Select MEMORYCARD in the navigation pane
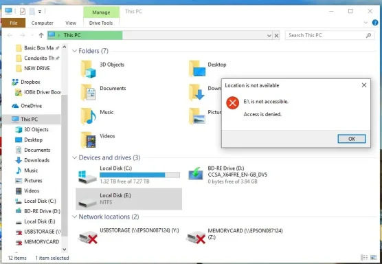The width and height of the screenshot is (382, 264). 37,242
